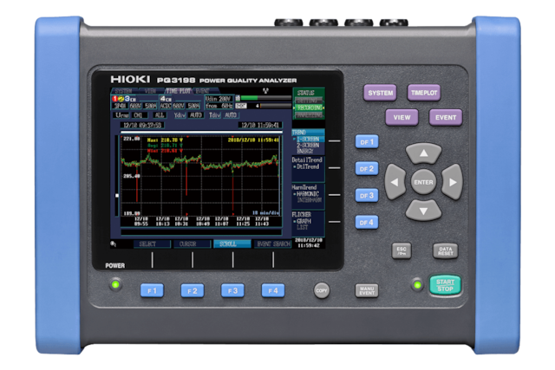Push the F4 function key
Viewport: 555px width, 370px height.
click(273, 290)
